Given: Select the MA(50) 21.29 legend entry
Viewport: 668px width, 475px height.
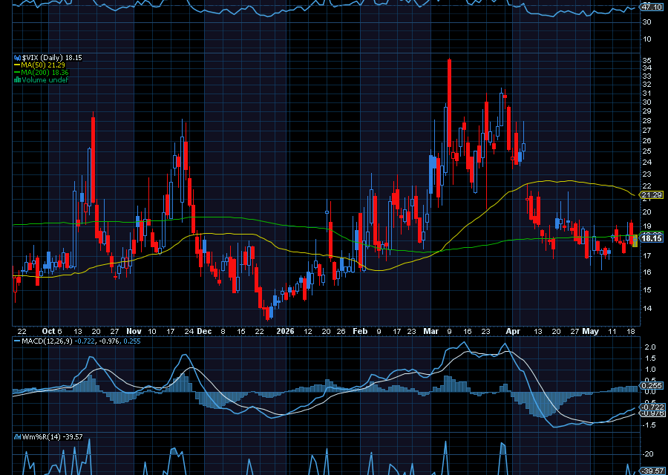Looking at the screenshot, I should [43, 65].
